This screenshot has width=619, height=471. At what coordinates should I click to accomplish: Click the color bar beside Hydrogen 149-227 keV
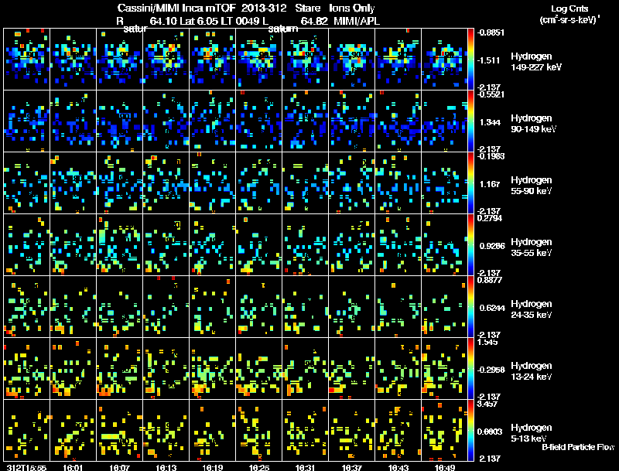470,60
